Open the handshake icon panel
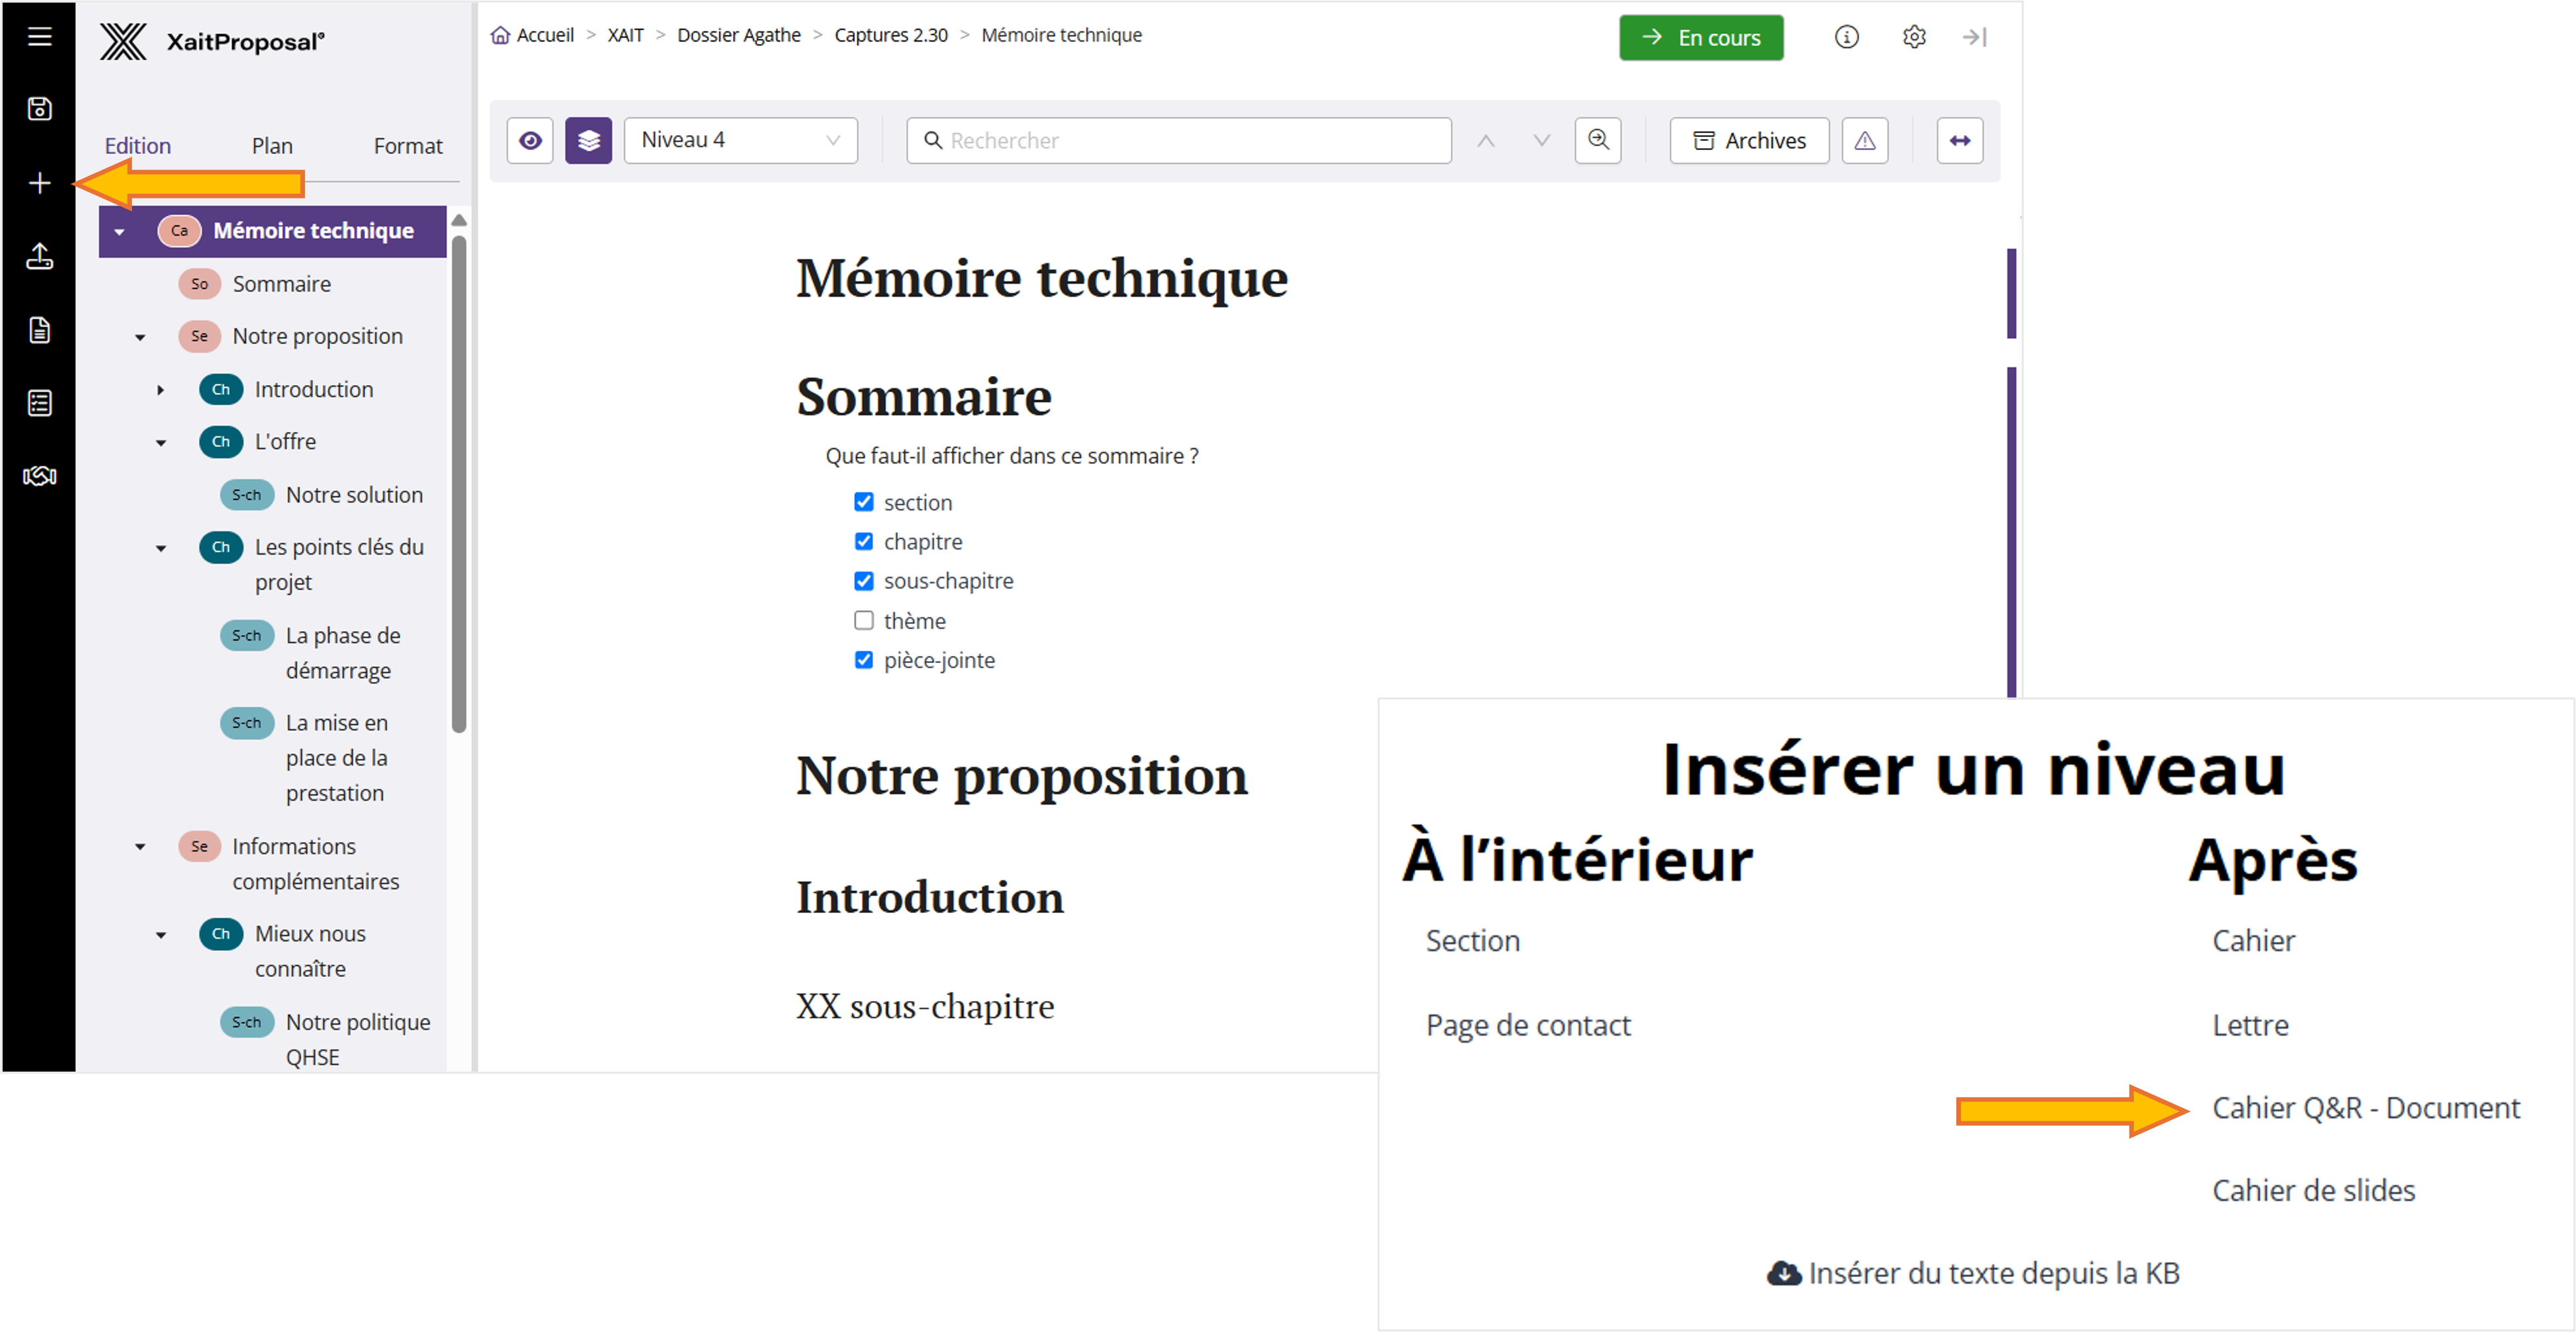The width and height of the screenshot is (2576, 1332). 39,476
